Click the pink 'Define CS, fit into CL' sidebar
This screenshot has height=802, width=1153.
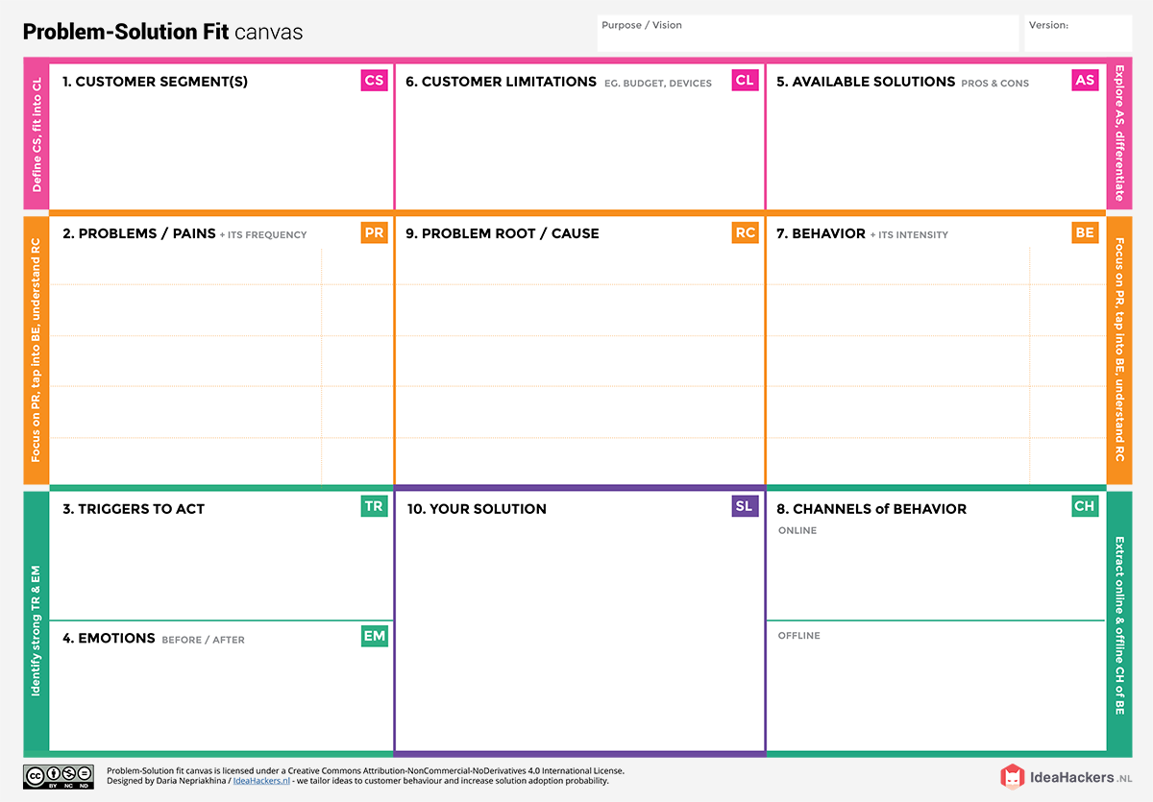coord(37,135)
